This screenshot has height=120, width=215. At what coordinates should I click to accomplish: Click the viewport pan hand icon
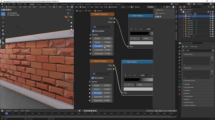(x=71, y=26)
